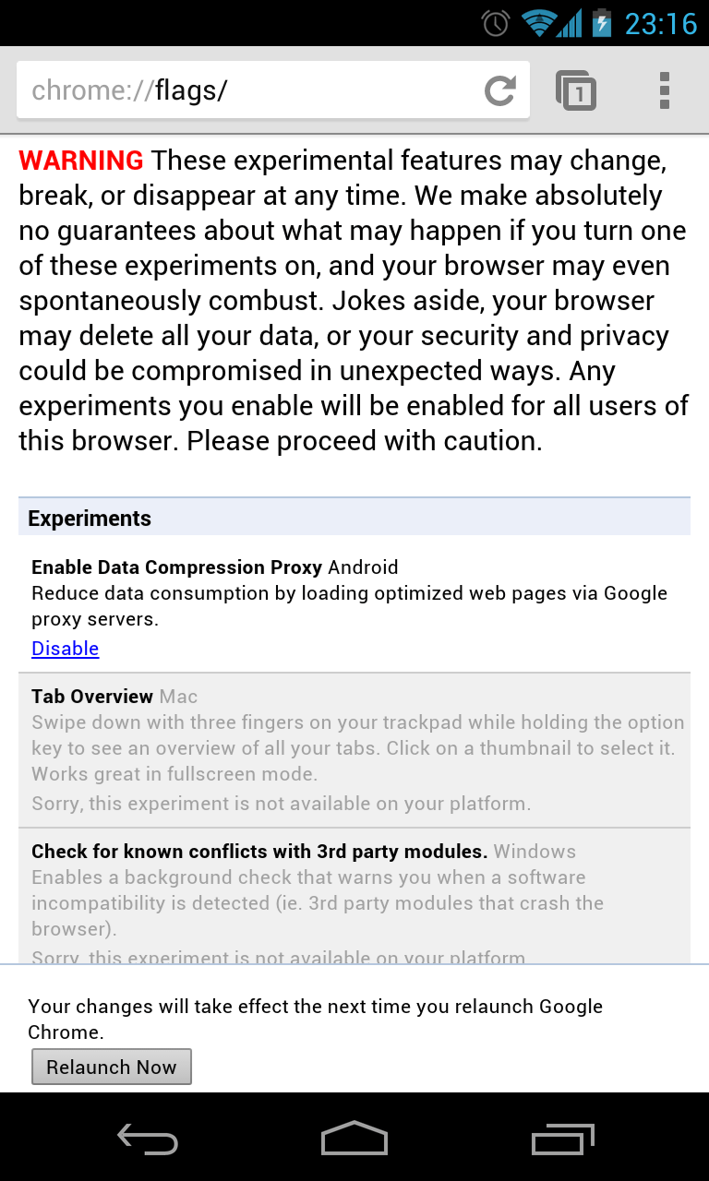Tap the battery charging icon
Screen dimensions: 709x1181
[602, 23]
